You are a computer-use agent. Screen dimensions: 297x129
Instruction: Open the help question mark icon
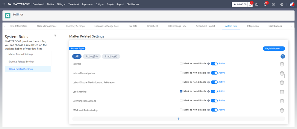[273, 4]
